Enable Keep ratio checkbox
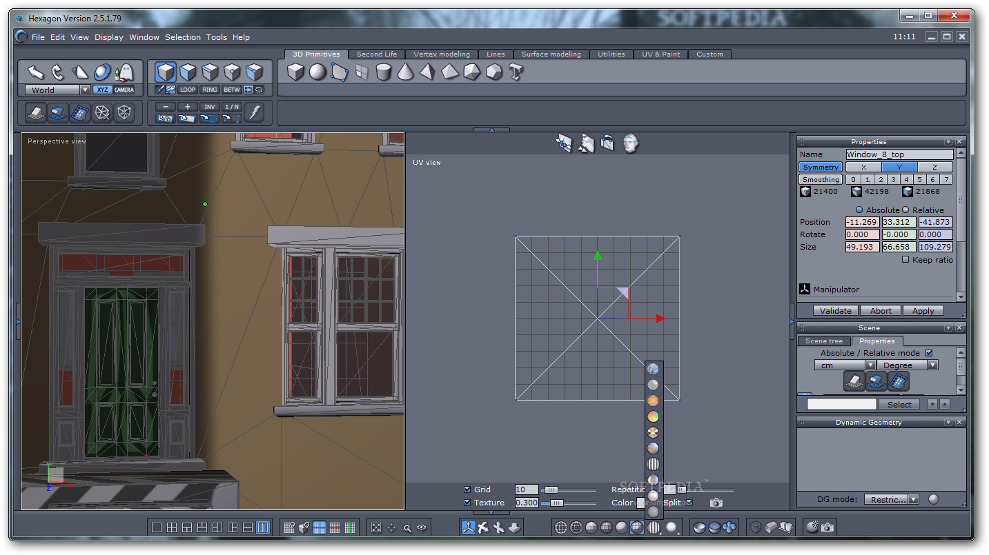 905,260
